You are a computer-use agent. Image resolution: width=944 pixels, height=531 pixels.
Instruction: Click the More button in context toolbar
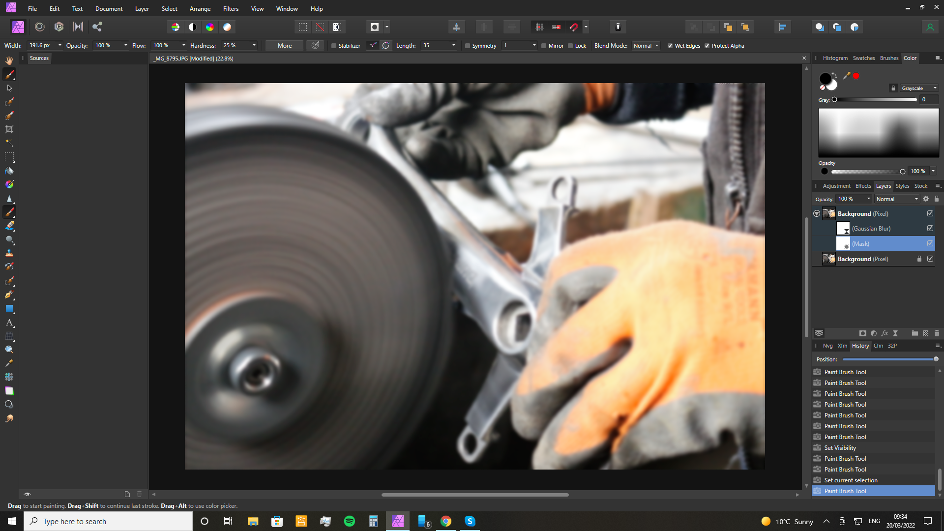(x=284, y=46)
